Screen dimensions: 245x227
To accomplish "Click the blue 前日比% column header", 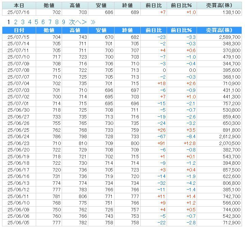I will tap(182, 30).
